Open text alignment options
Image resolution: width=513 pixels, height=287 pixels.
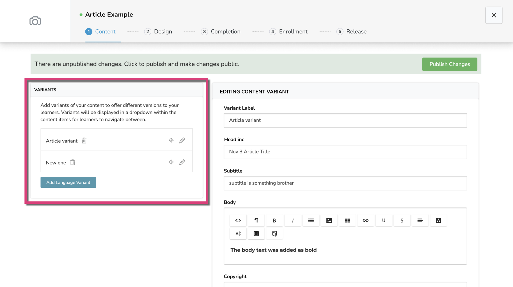420,220
